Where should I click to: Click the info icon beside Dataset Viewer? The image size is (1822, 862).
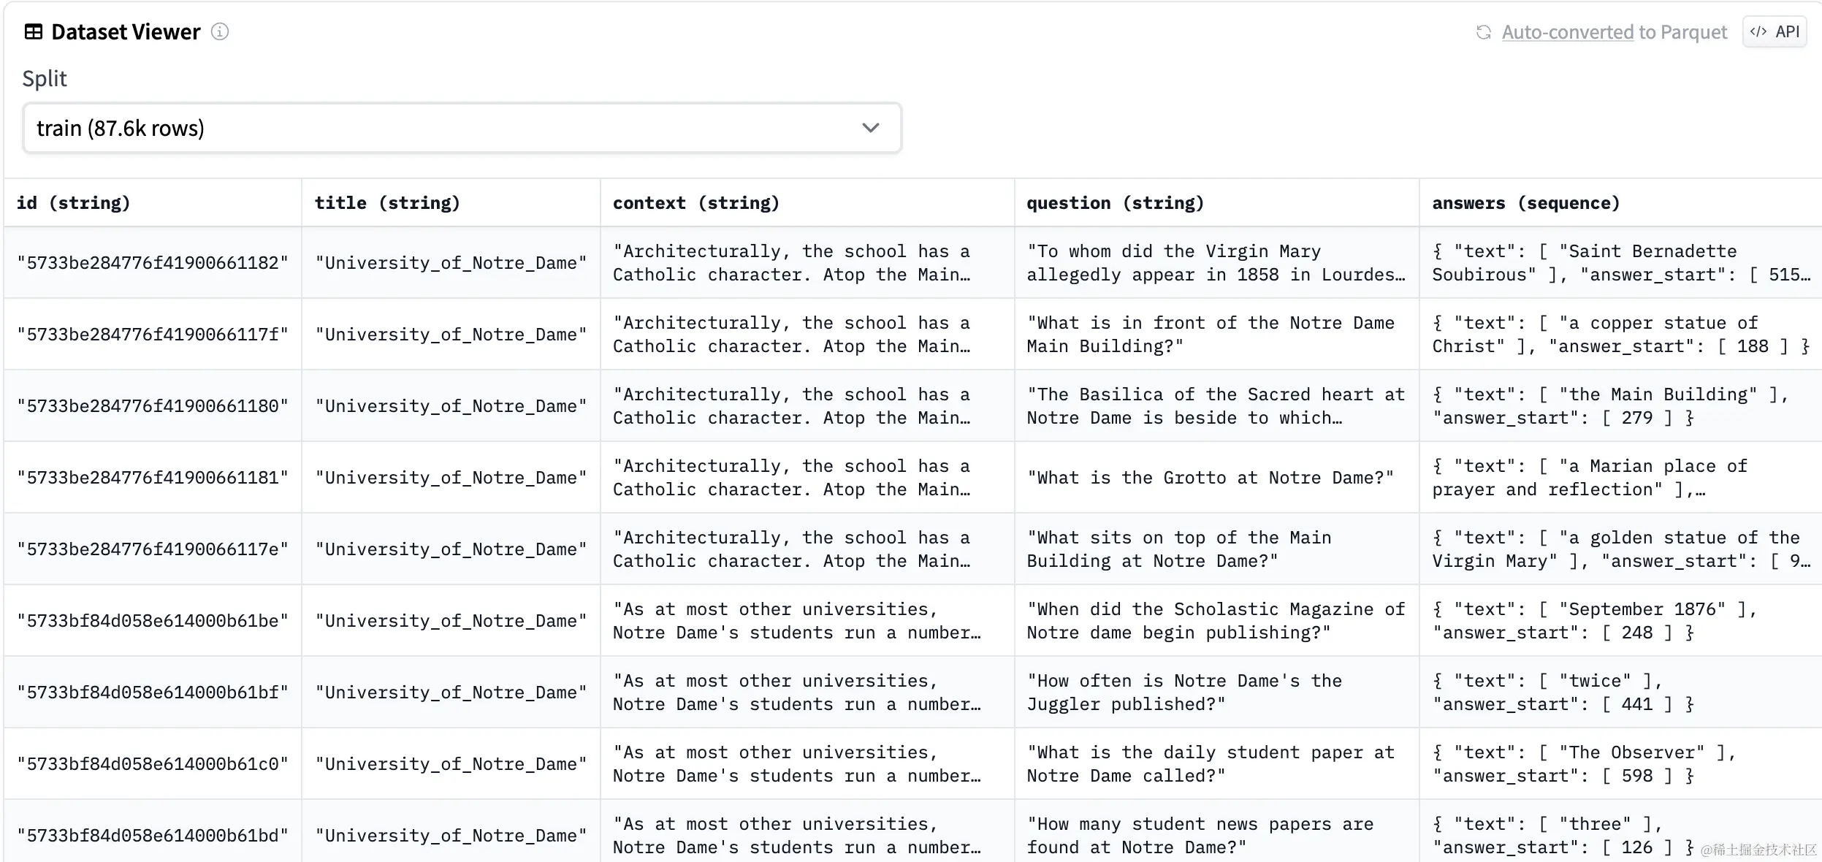pos(220,32)
